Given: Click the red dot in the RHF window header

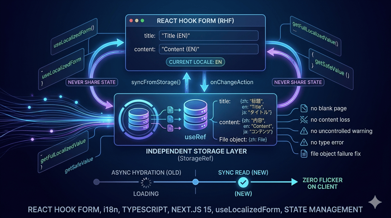Looking at the screenshot, I should tap(131, 21).
